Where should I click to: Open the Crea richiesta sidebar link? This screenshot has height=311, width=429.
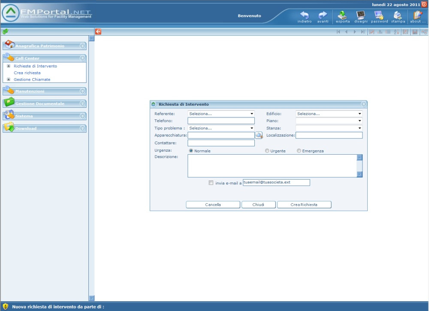click(x=27, y=73)
